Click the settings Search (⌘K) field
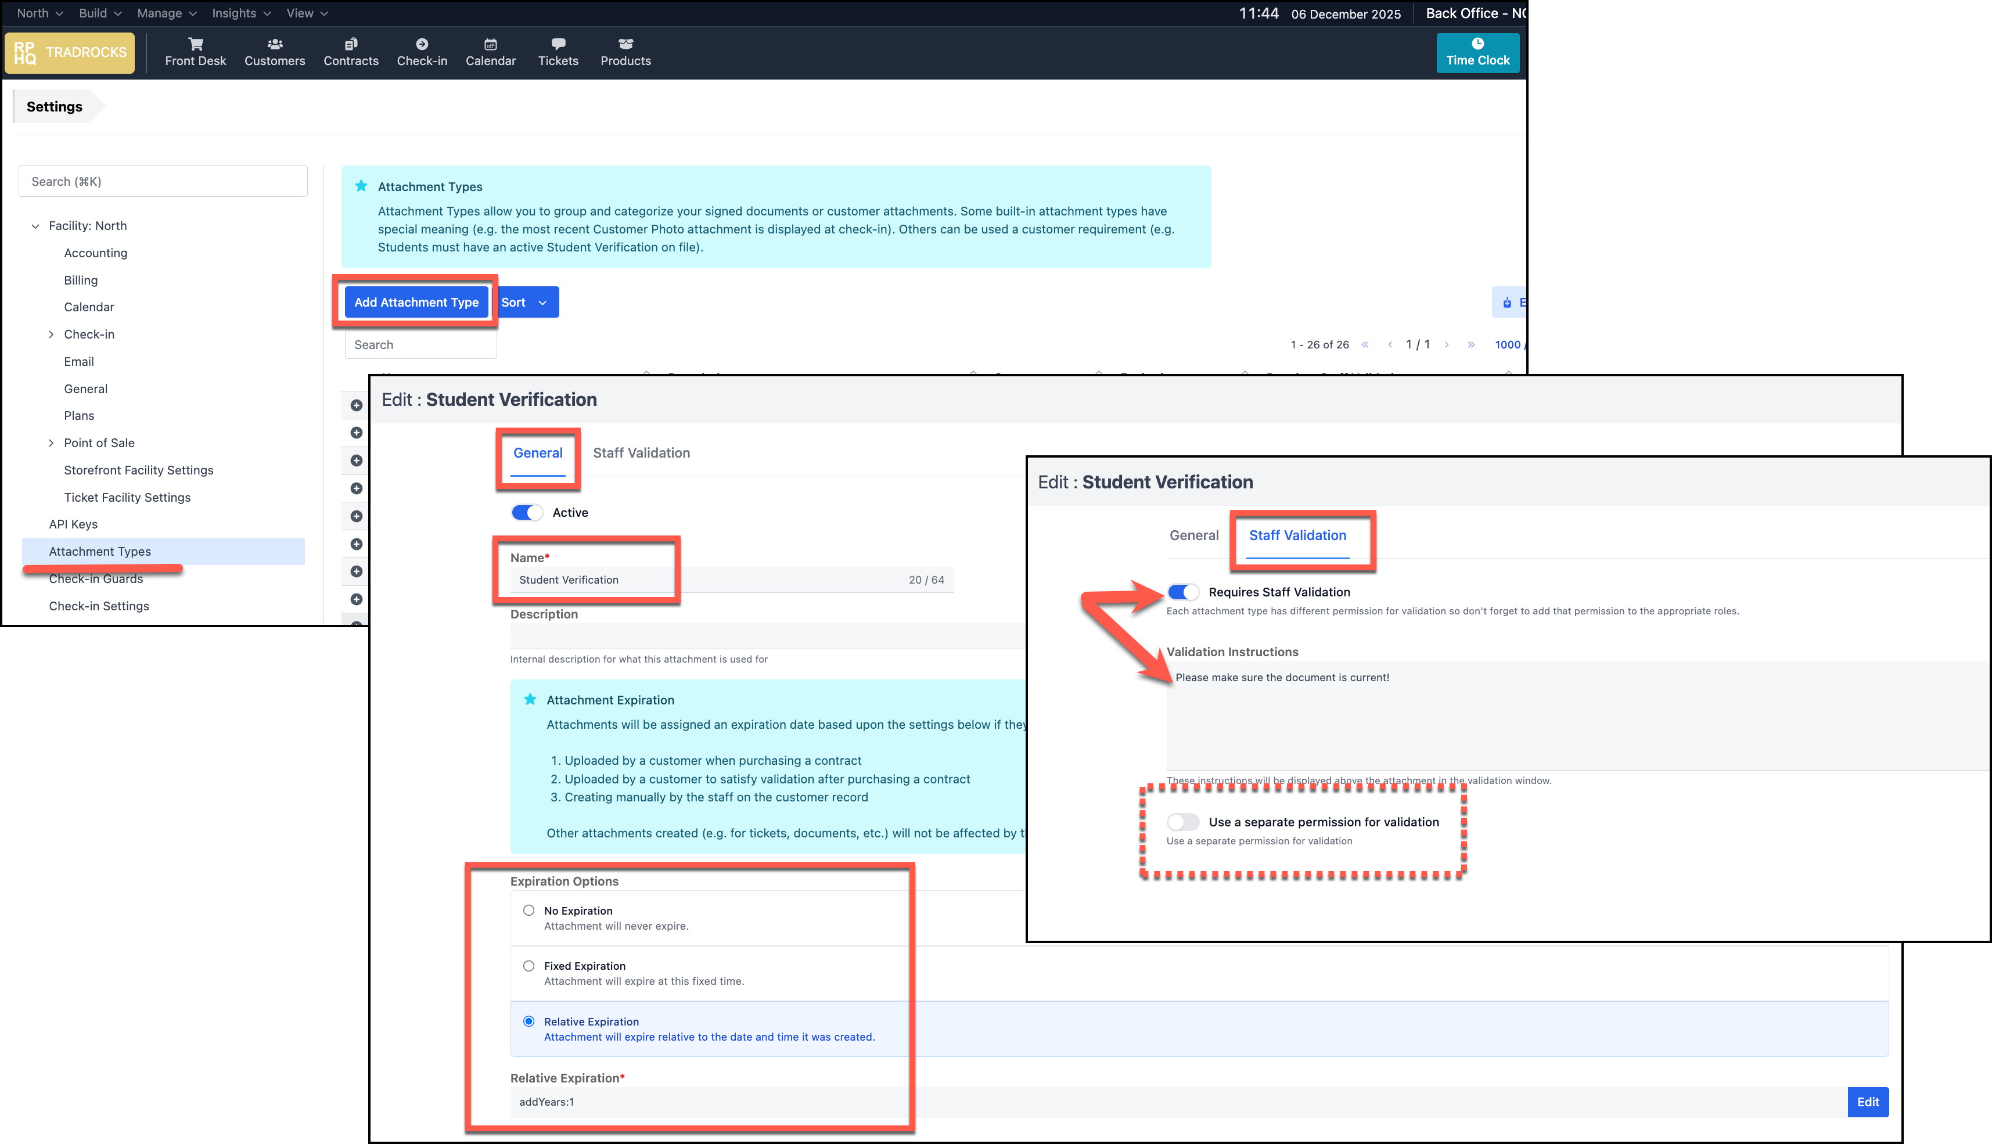The width and height of the screenshot is (1992, 1144). tap(163, 182)
